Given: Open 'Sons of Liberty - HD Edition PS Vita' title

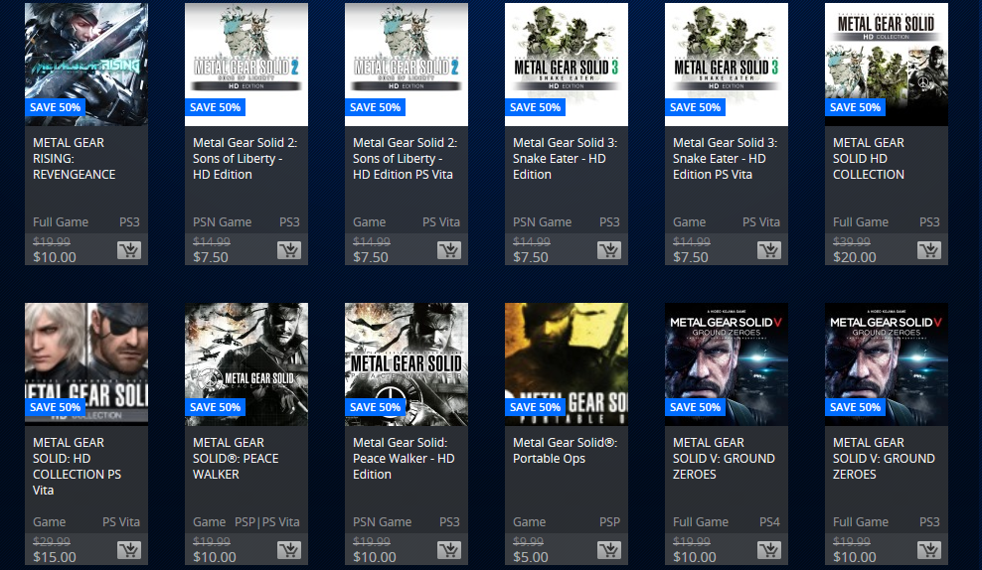Looking at the screenshot, I should [405, 158].
